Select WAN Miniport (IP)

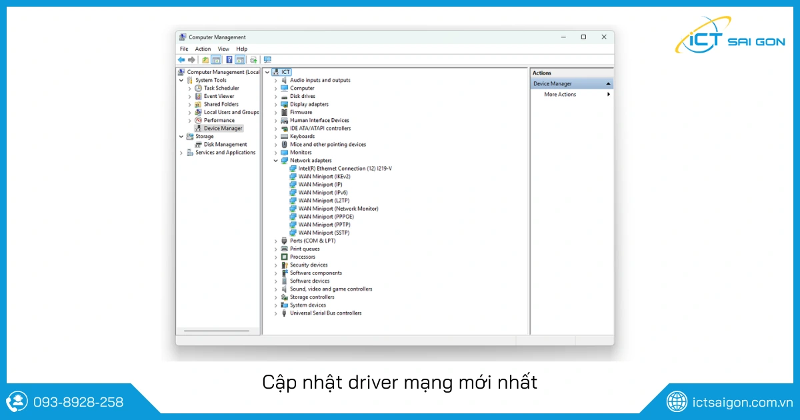pos(320,185)
